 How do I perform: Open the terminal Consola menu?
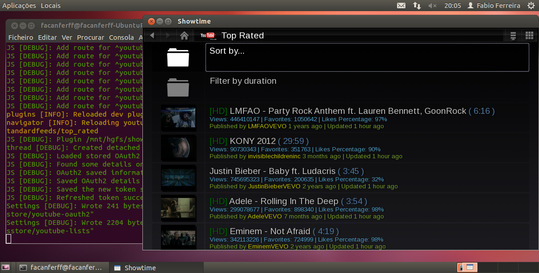[122, 37]
